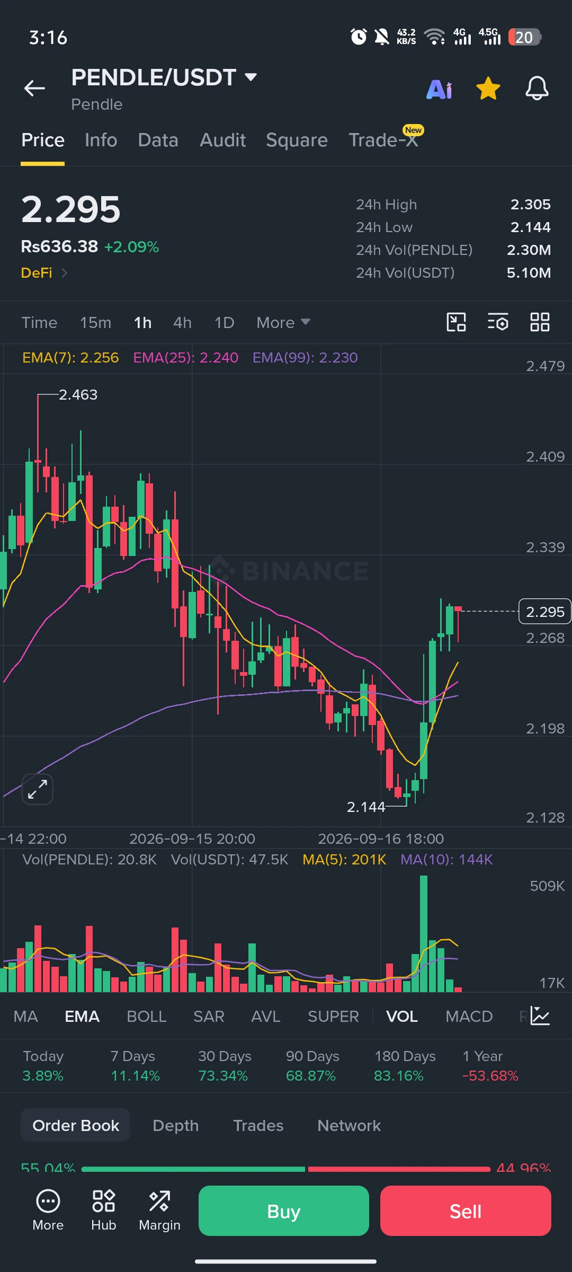
Task: Select the Time chart interval
Action: [x=39, y=323]
